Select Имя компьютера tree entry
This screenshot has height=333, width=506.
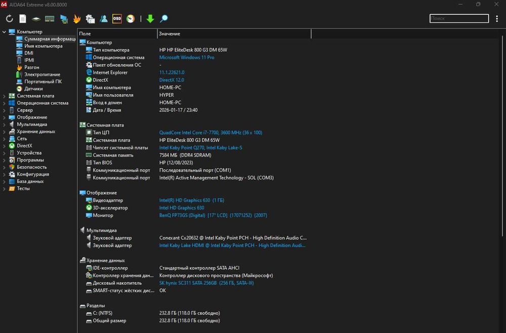(39, 46)
